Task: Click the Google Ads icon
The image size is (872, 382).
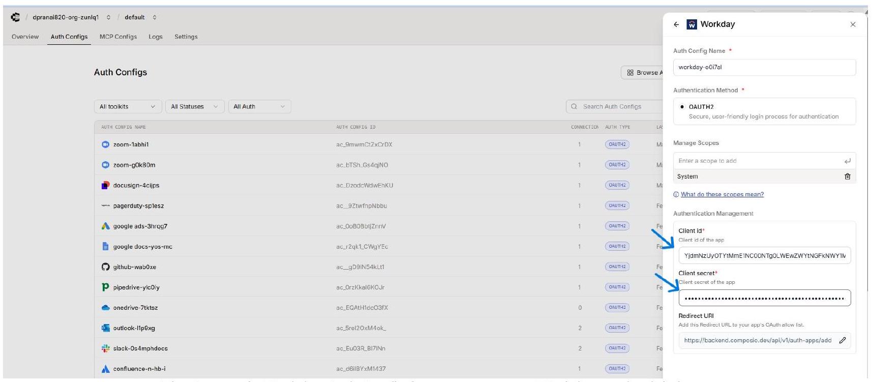Action: [105, 226]
